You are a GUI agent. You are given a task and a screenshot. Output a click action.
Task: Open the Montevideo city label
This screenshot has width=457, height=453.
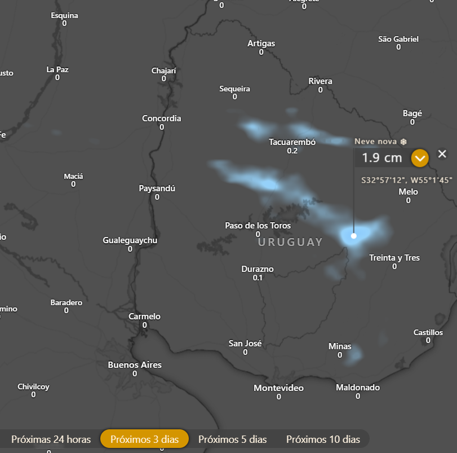pyautogui.click(x=278, y=388)
